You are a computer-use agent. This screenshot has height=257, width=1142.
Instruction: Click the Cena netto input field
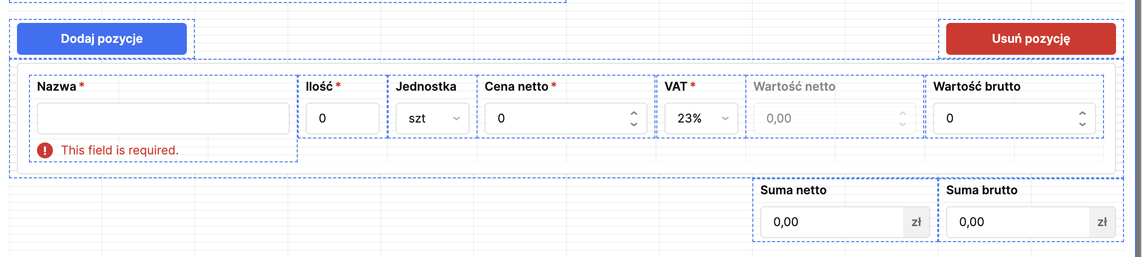point(555,119)
